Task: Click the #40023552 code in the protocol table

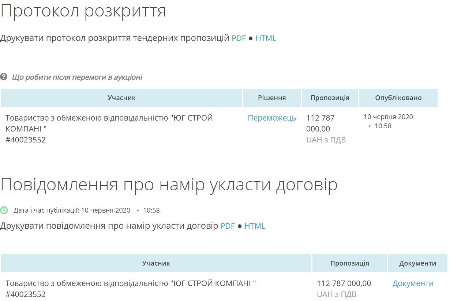Action: pyautogui.click(x=26, y=140)
